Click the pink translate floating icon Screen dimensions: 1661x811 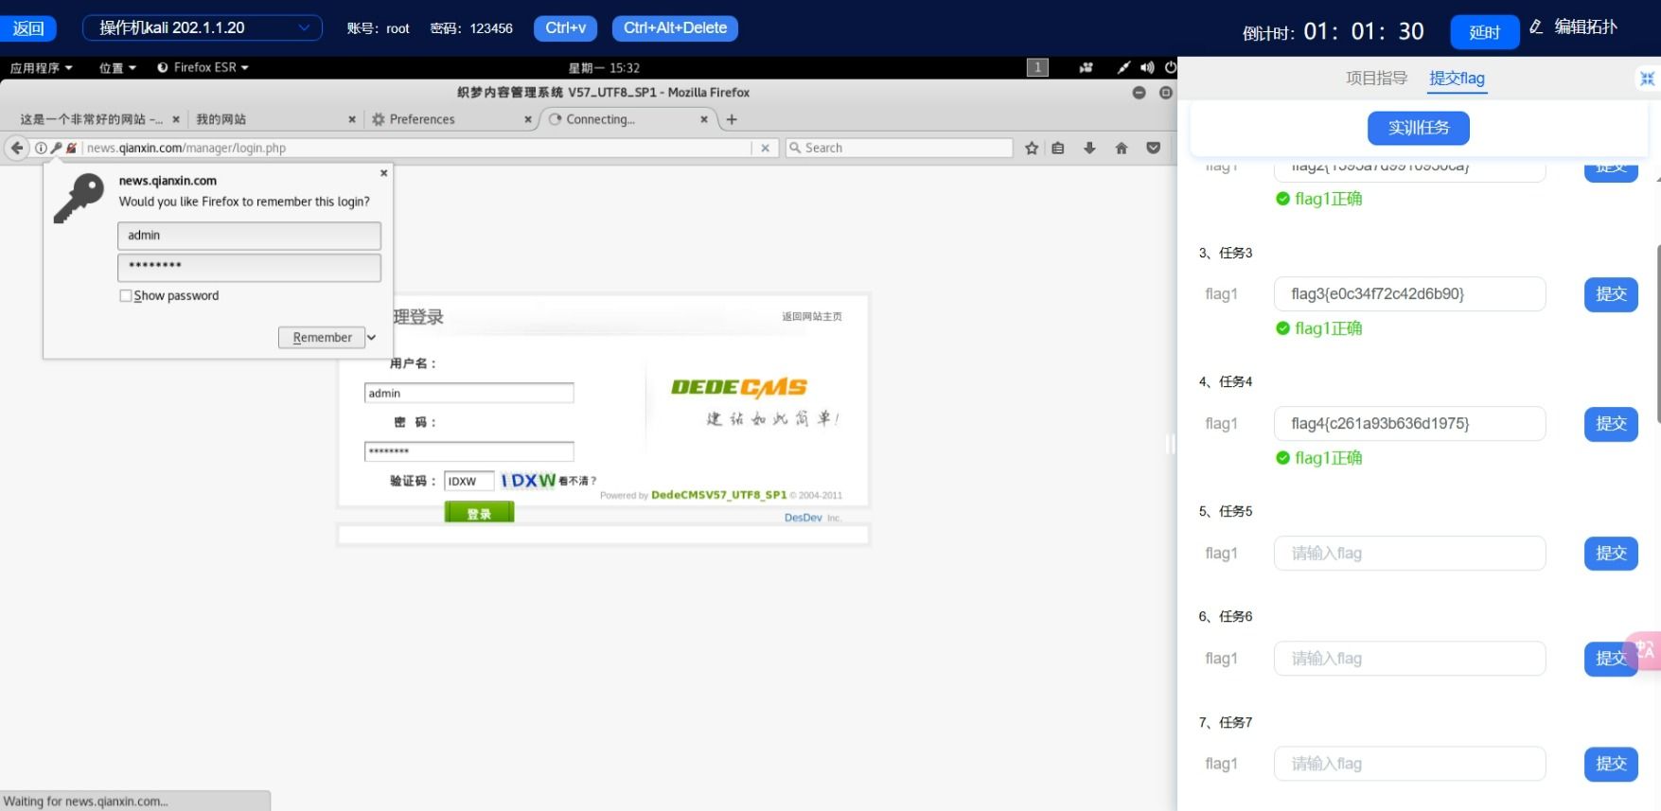click(1645, 650)
